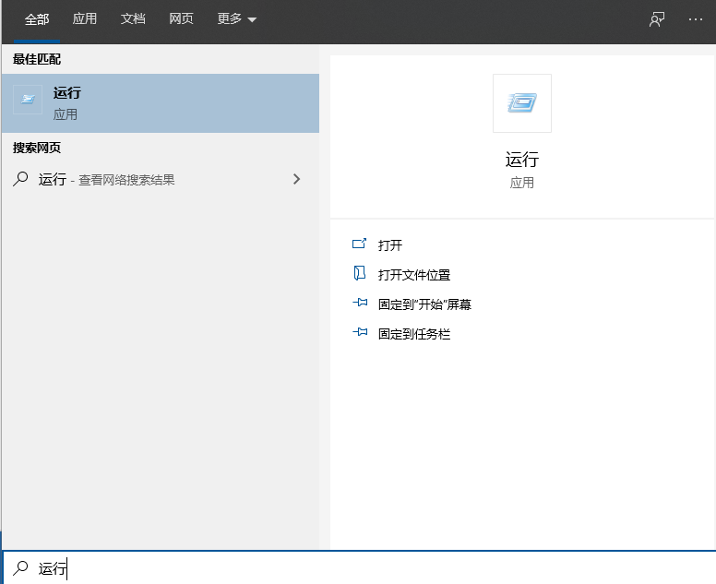Viewport: 716px width, 584px height.
Task: Select the 文档 filter tab
Action: [133, 19]
